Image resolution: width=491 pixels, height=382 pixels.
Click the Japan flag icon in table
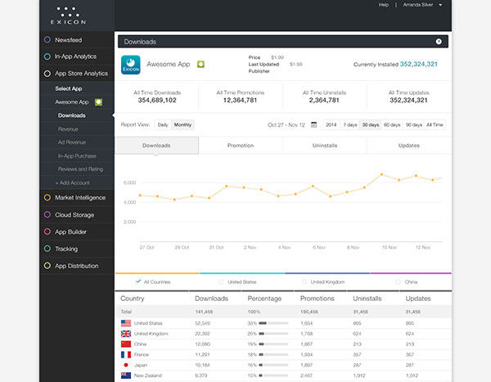click(x=126, y=366)
